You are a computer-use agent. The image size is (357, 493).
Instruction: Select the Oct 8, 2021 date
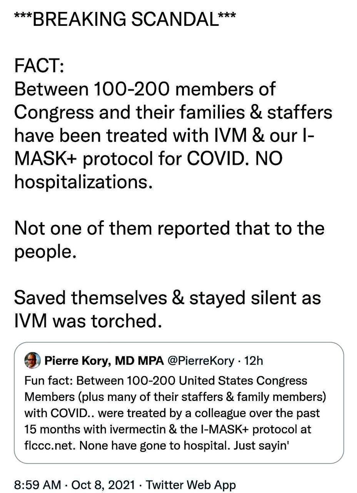pyautogui.click(x=103, y=484)
